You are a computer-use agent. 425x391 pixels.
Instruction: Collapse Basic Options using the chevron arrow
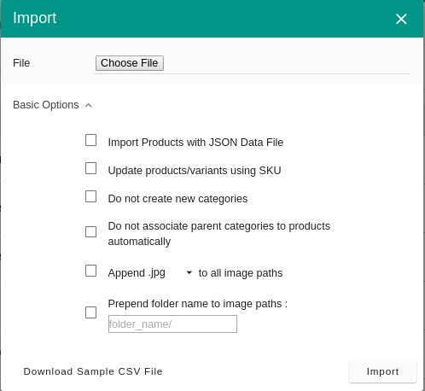[x=89, y=105]
